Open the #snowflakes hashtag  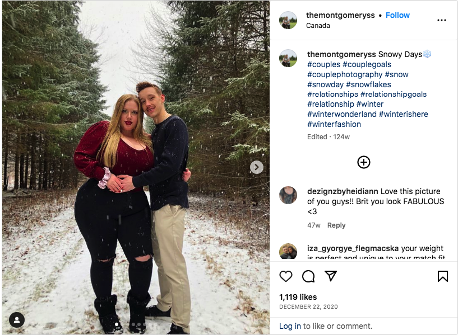point(368,84)
